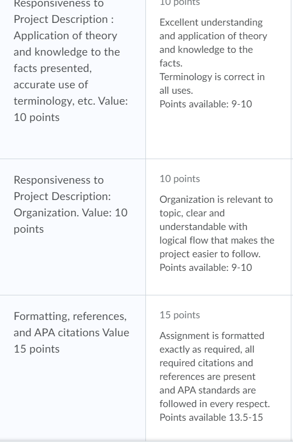Choose the 10 points rating for Organization
This screenshot has width=293, height=442.
(x=180, y=179)
